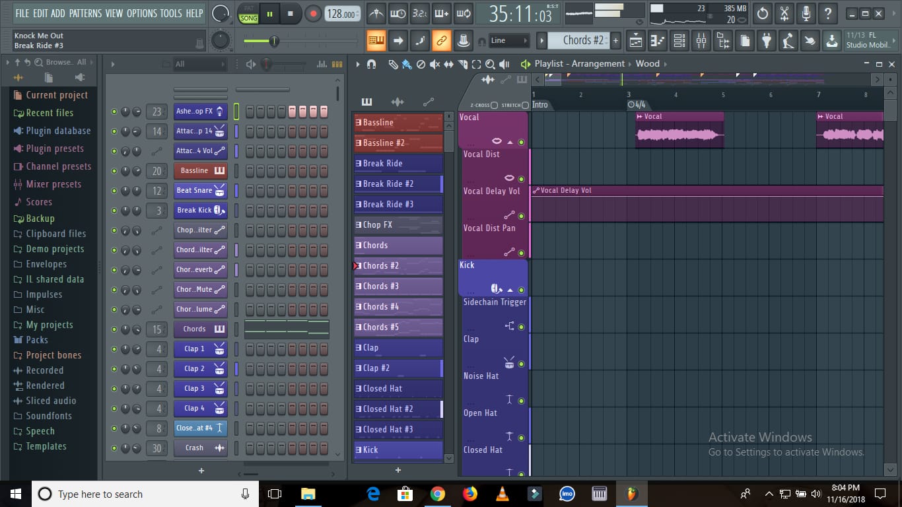
Task: Open the Piano roll toolbar icon
Action: click(658, 41)
